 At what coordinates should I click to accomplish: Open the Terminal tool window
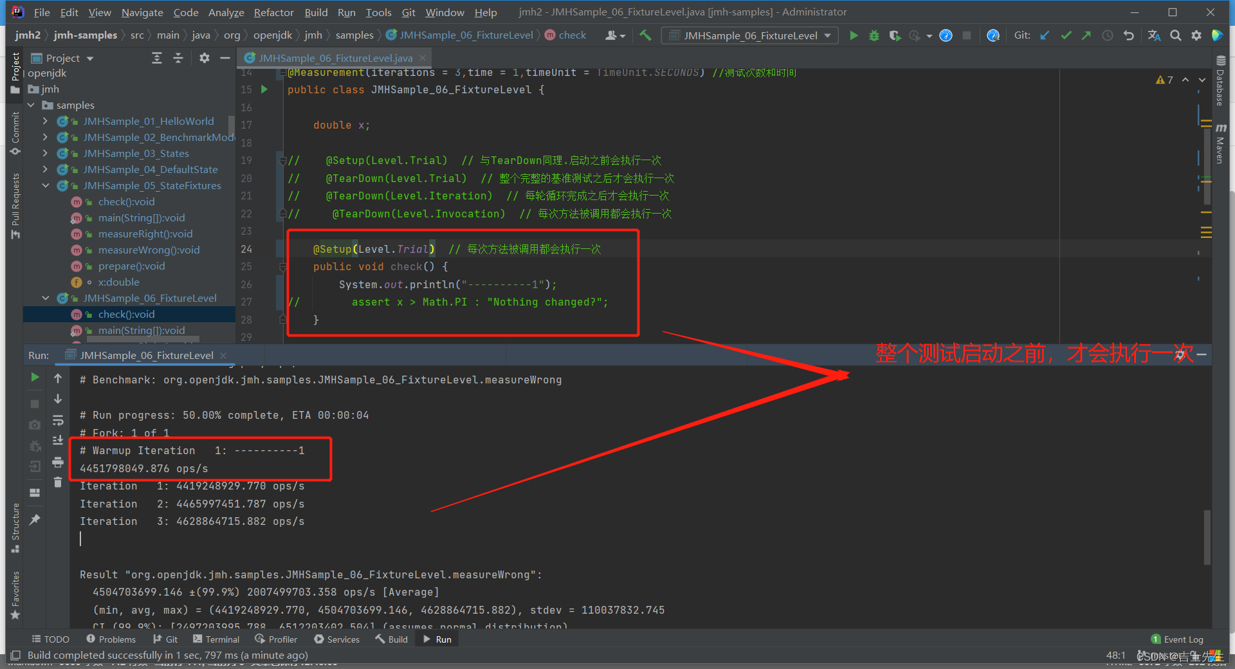[215, 639]
